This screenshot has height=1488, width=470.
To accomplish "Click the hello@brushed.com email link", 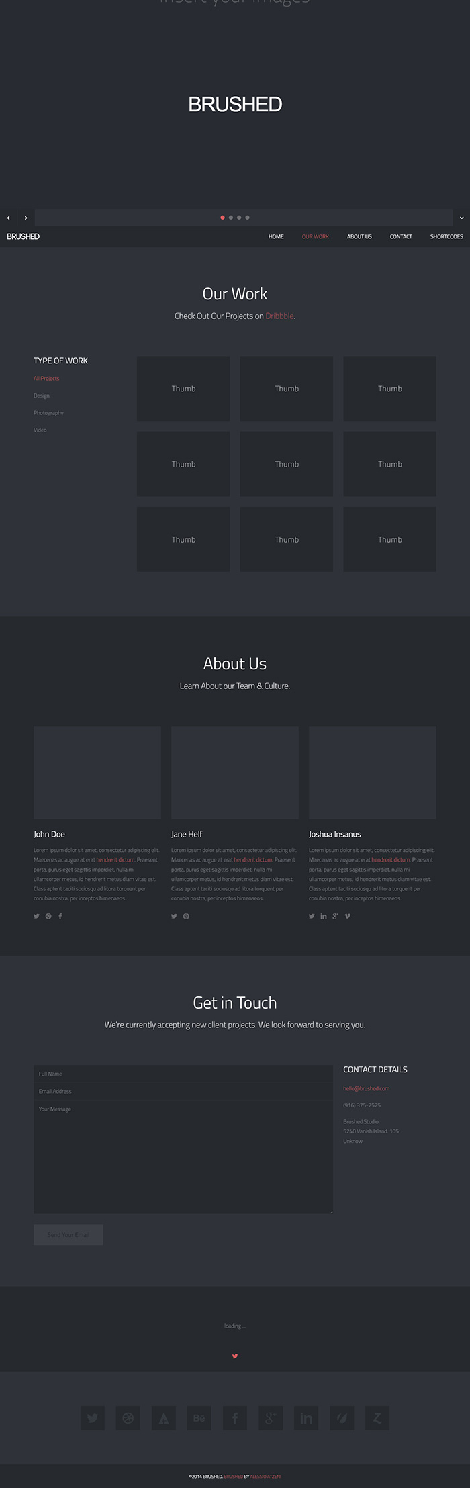I will [x=366, y=1088].
